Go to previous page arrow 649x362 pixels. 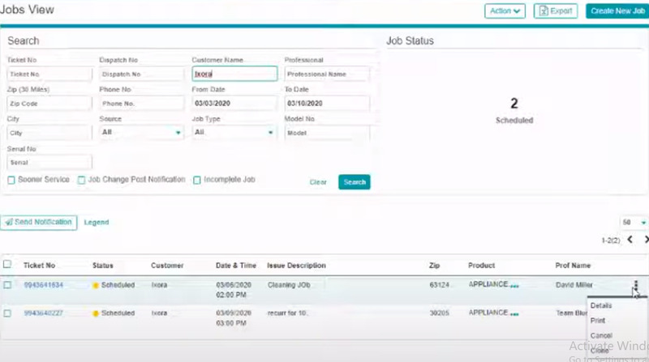coord(630,239)
